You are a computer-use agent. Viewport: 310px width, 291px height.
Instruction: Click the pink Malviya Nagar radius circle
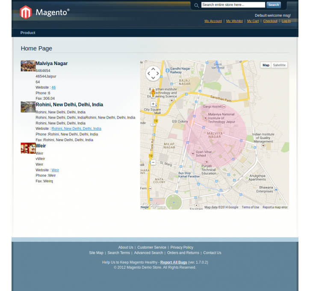pos(215,135)
